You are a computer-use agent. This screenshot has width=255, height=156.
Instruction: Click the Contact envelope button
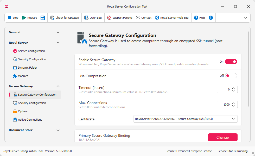(x=144, y=18)
